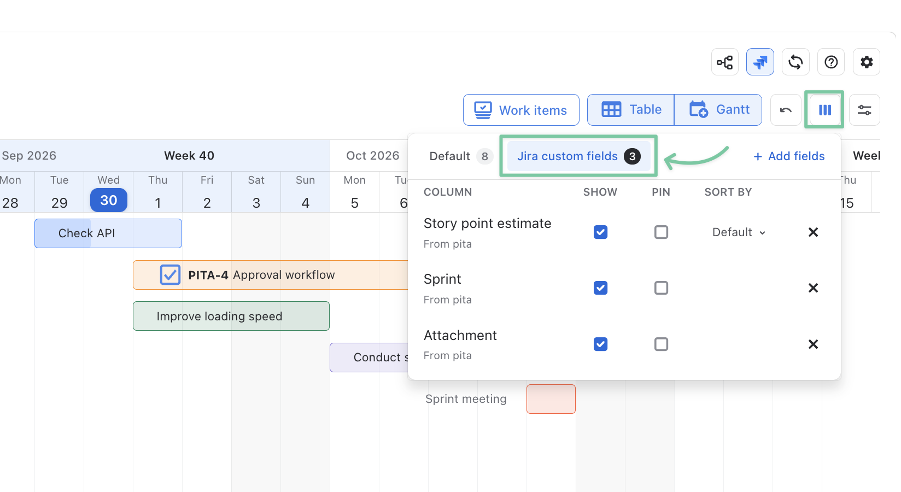Switch to Table view

[631, 110]
